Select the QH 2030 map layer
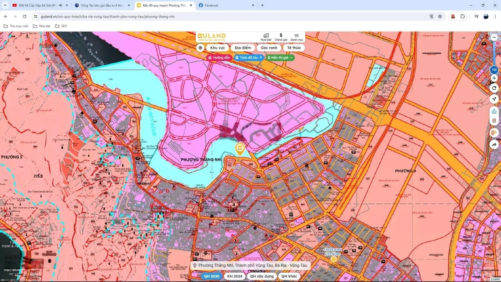The height and width of the screenshot is (282, 501). 212,276
